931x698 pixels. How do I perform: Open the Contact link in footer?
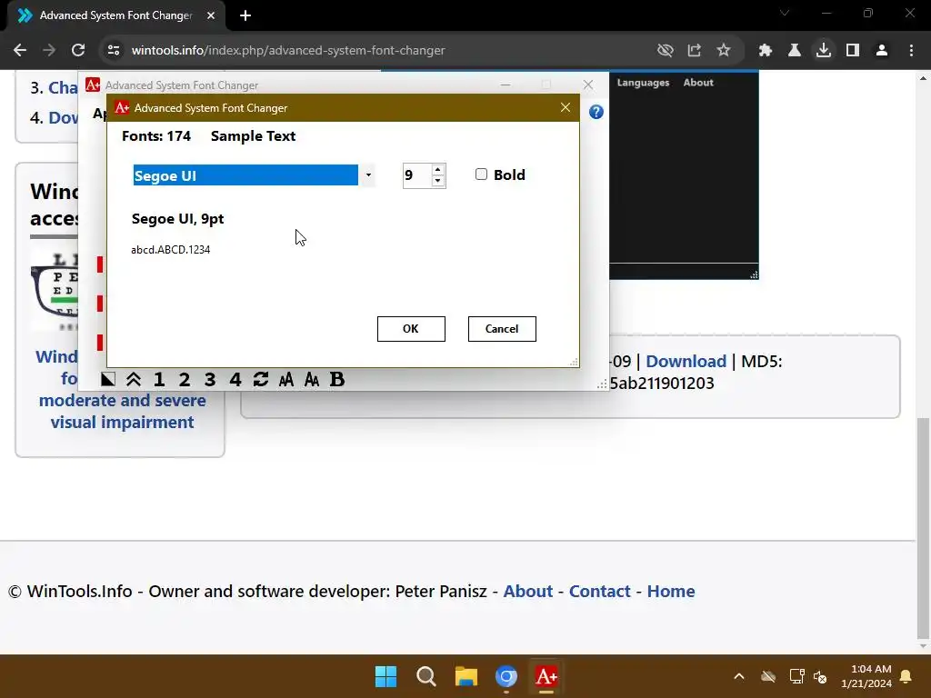[x=600, y=591]
